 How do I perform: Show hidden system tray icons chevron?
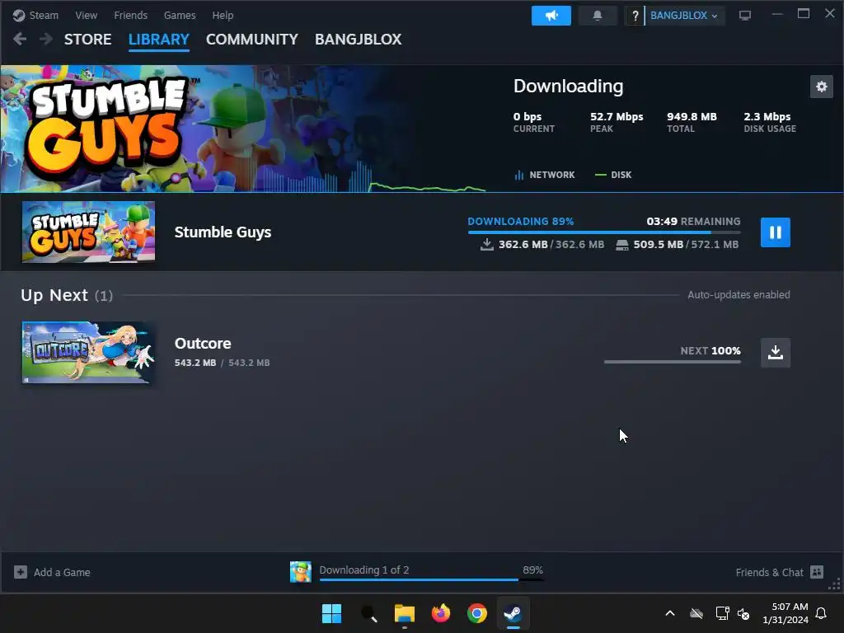[670, 613]
